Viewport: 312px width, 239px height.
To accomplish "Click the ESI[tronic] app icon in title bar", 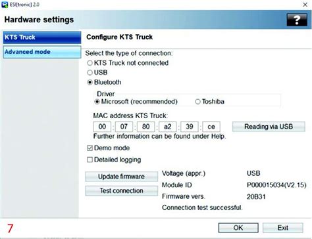I will pyautogui.click(x=5, y=5).
